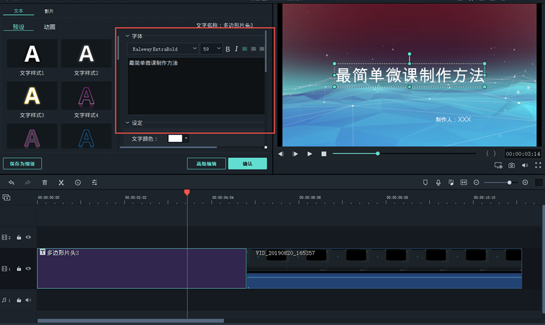Toggle lock on audio track 1
545x325 pixels.
19,300
